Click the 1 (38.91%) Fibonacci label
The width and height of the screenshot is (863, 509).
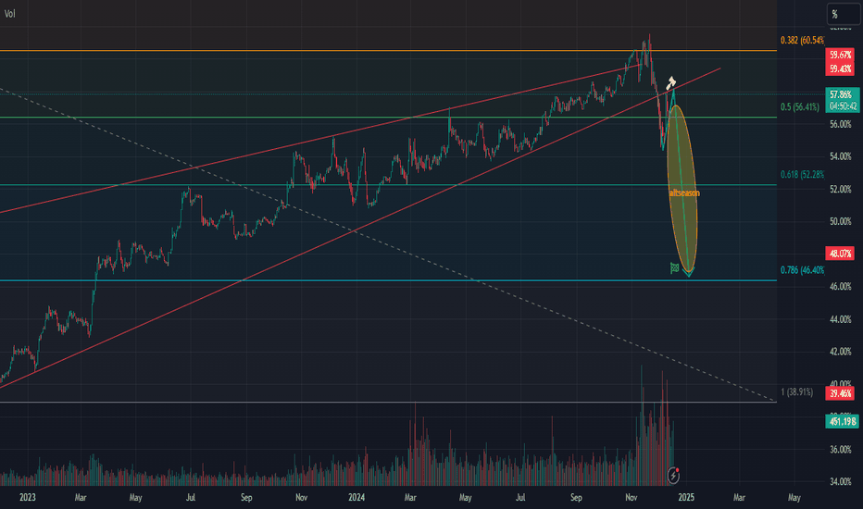(796, 391)
